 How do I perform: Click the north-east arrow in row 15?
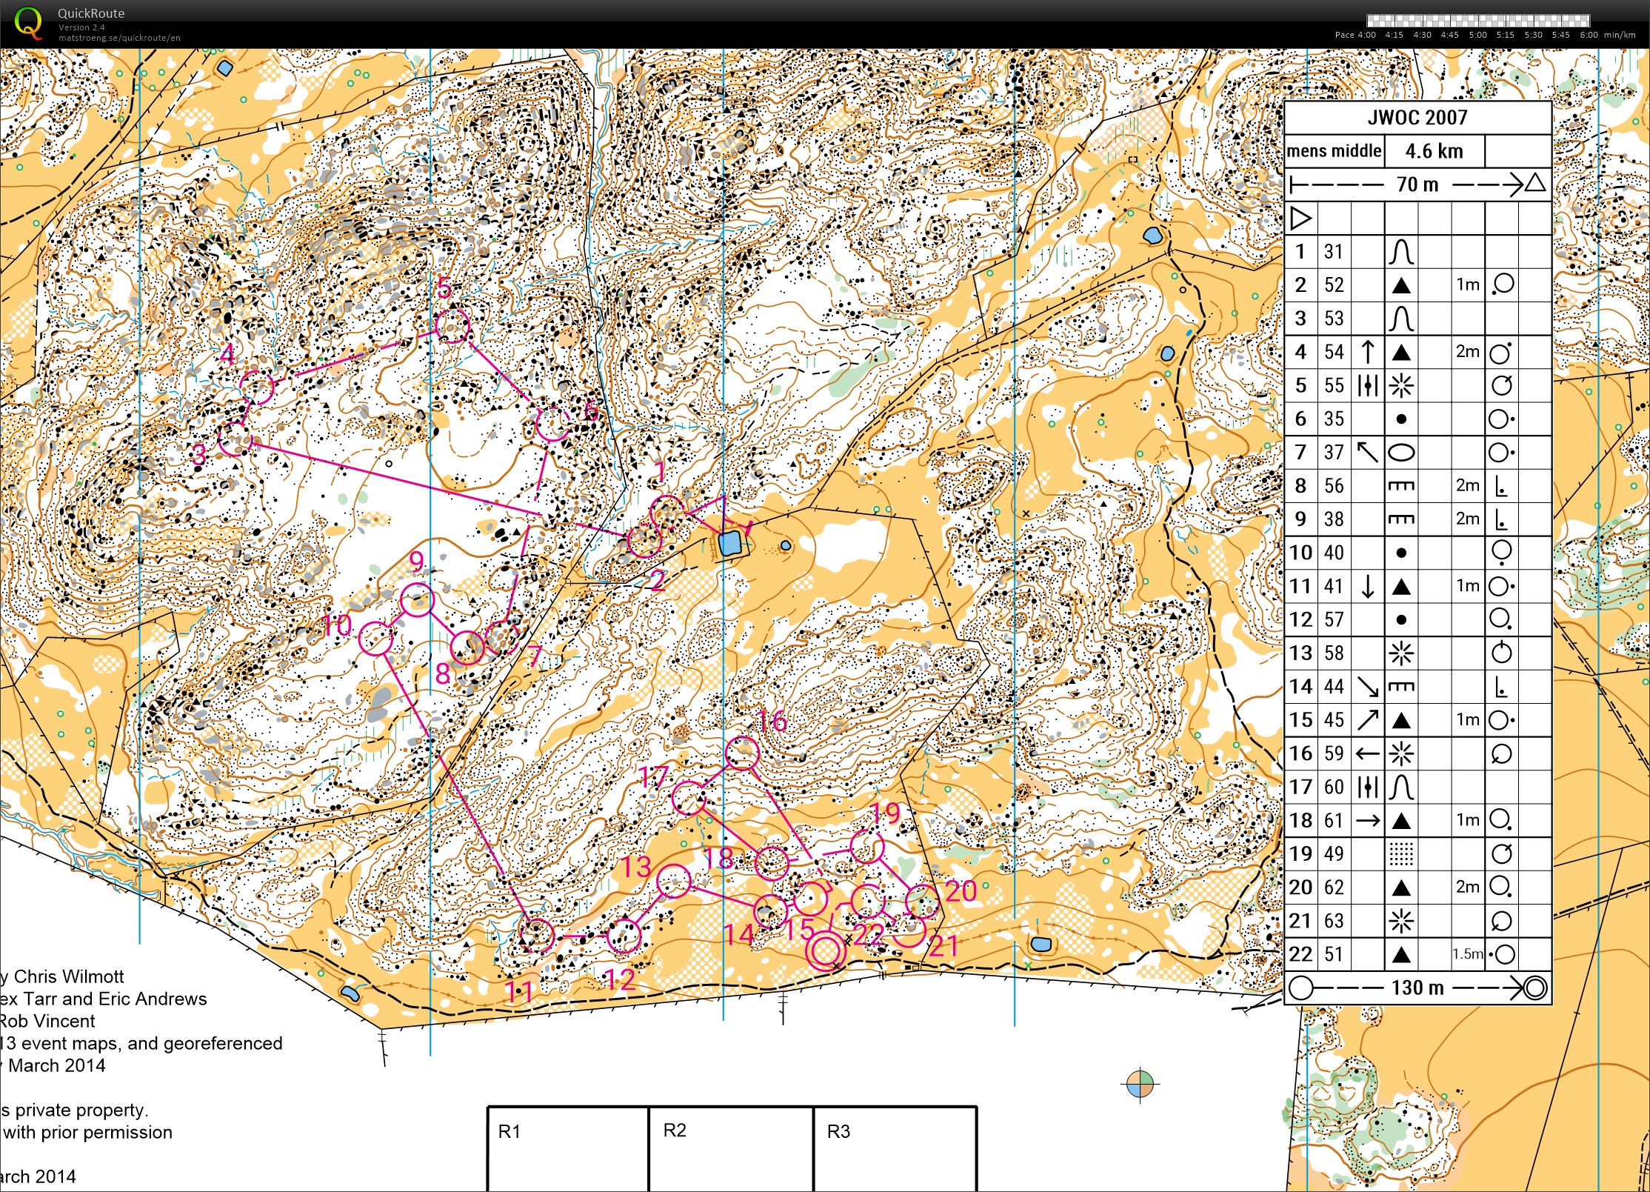tap(1367, 720)
